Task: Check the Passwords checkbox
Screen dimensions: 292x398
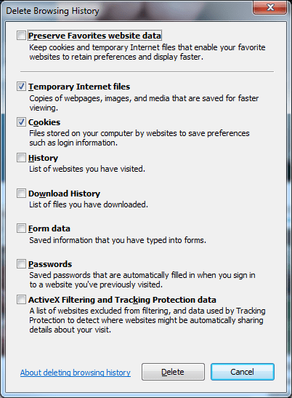Action: pos(21,263)
